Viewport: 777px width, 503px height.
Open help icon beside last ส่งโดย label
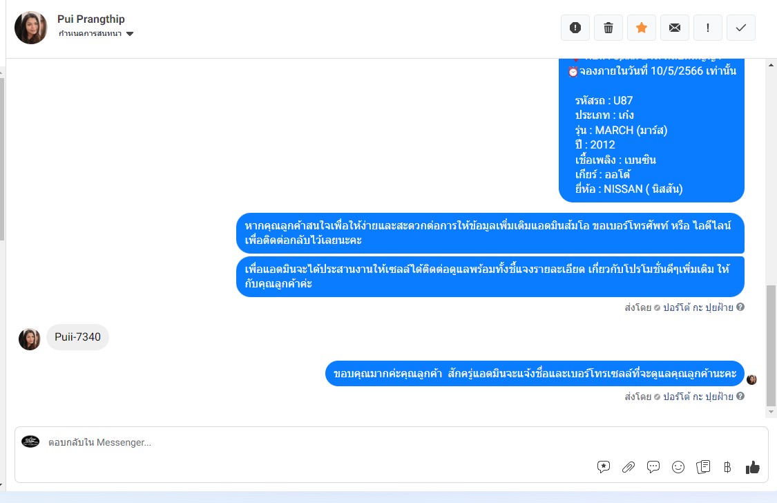[740, 396]
